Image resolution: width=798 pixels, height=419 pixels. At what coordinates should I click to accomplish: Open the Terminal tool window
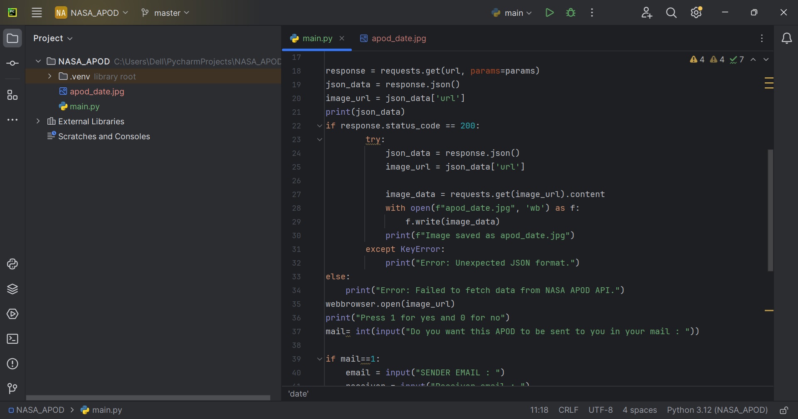coord(12,339)
